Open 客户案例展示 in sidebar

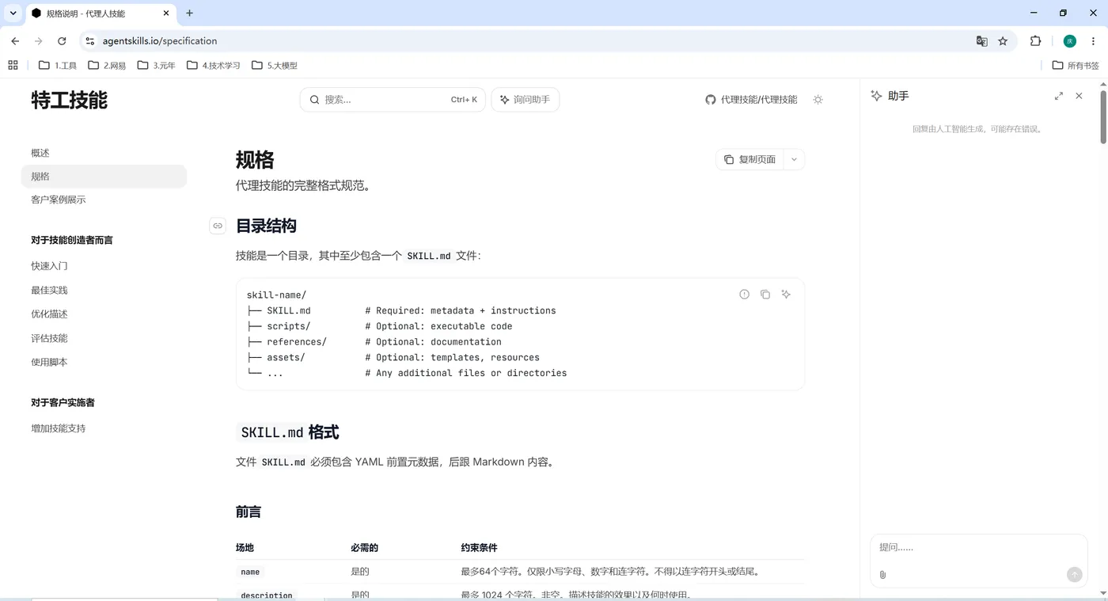59,200
